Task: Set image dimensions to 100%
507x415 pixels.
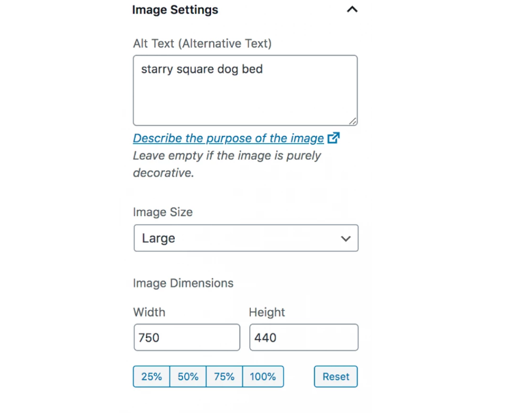Action: coord(263,377)
